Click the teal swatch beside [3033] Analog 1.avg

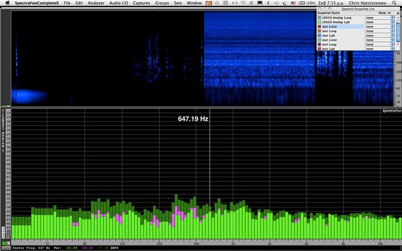319,17
